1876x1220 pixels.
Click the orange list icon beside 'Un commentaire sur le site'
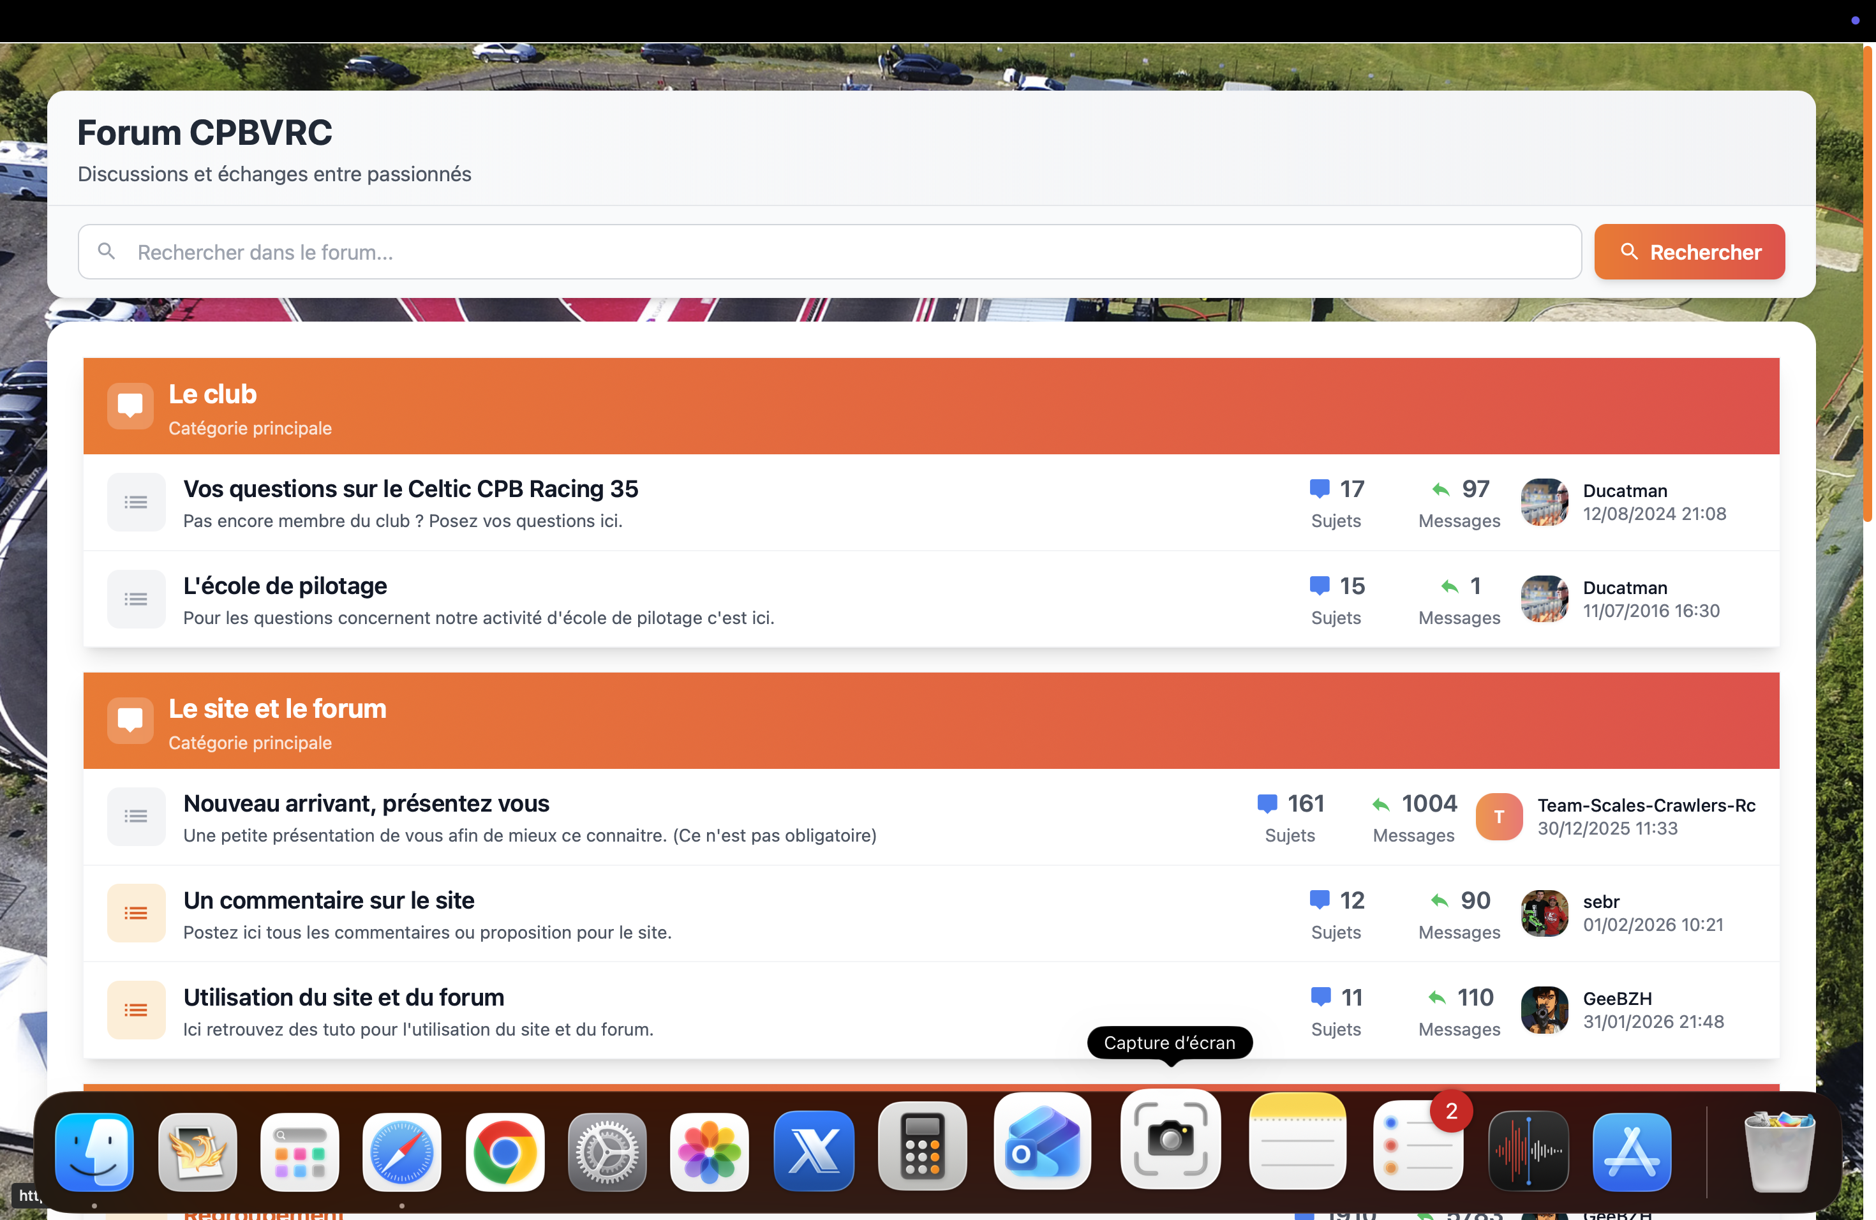coord(135,912)
